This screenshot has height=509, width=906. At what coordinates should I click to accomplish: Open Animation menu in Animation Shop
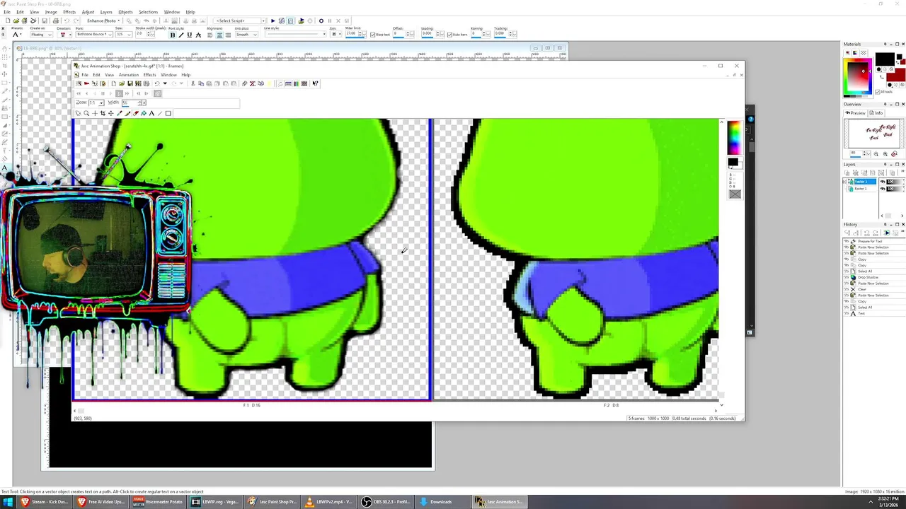tap(128, 75)
